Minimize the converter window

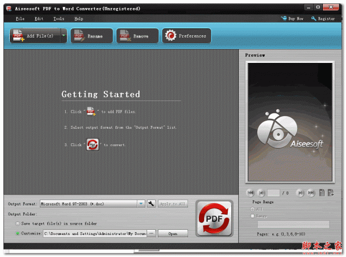coord(309,8)
